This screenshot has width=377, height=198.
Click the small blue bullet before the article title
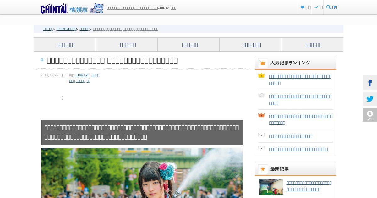[42, 60]
